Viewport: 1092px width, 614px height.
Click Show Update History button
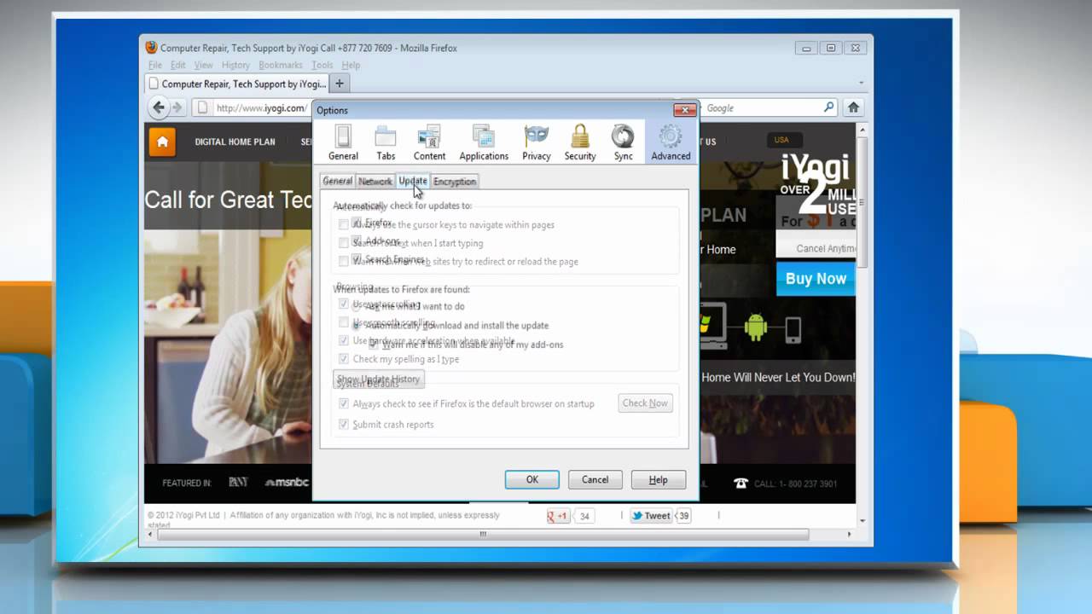tap(378, 379)
